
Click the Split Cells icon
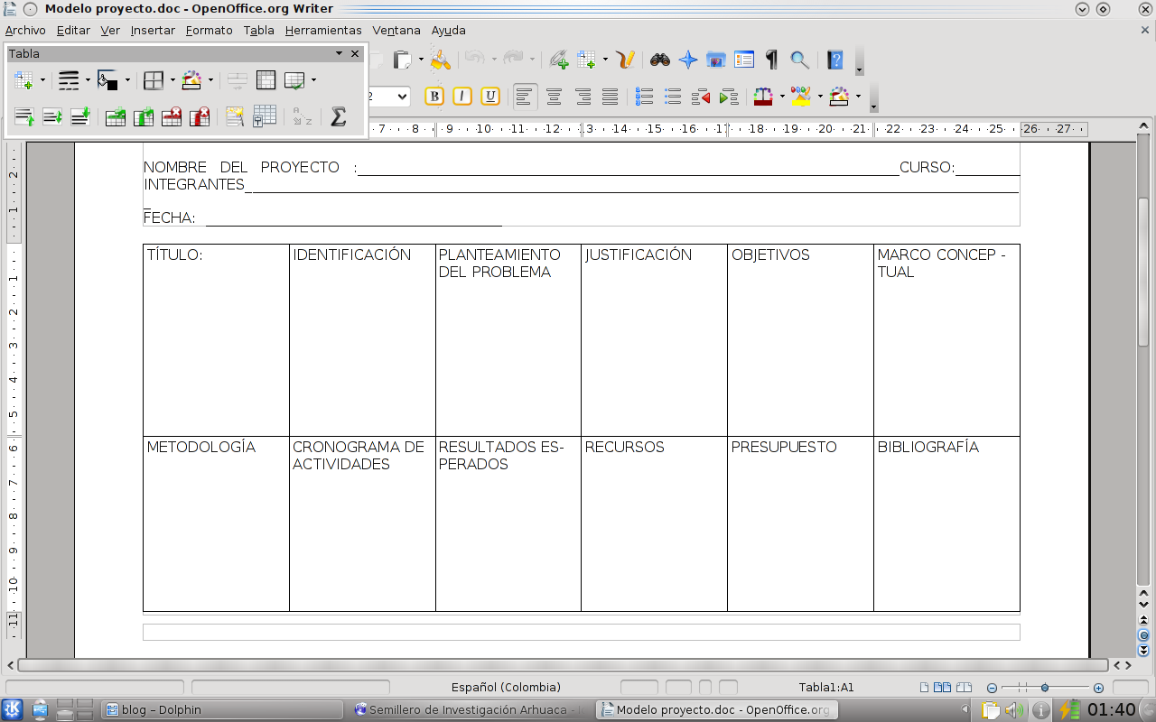click(x=266, y=80)
